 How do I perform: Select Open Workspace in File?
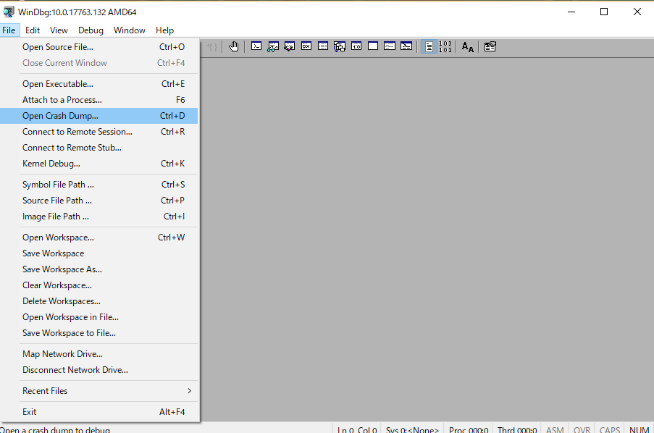(98, 317)
